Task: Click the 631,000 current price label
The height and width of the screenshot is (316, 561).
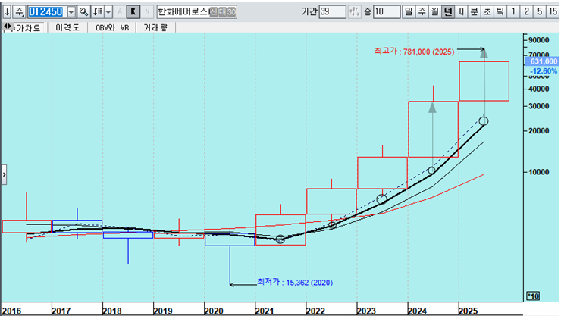Action: pyautogui.click(x=543, y=61)
